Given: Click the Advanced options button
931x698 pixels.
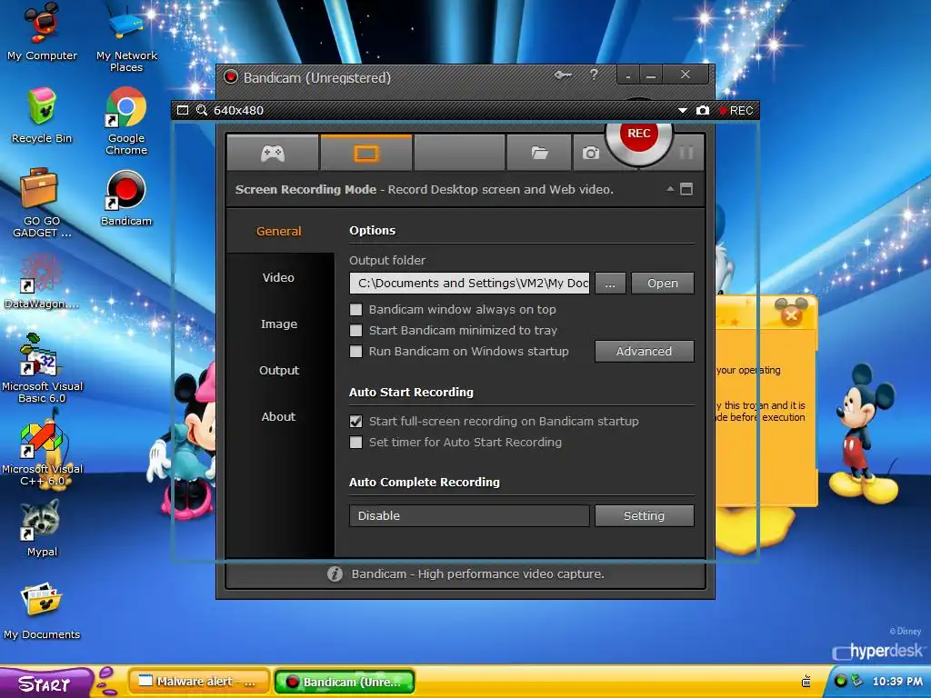Looking at the screenshot, I should [645, 351].
